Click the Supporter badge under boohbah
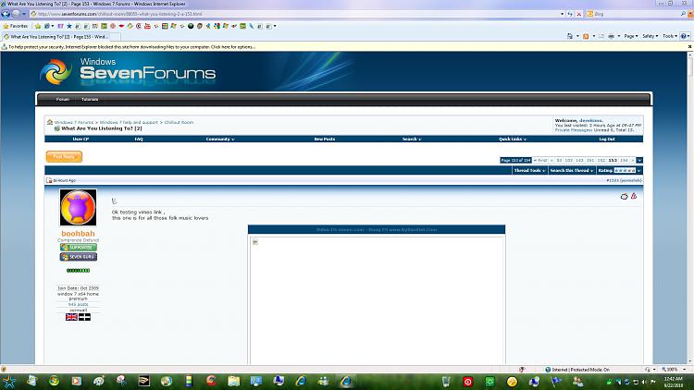 click(79, 247)
